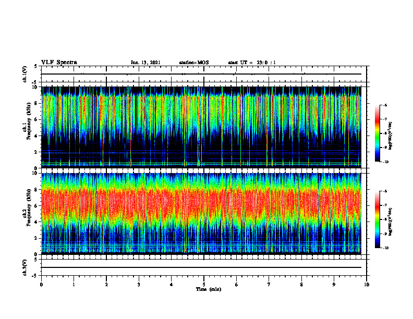
Task: Select the ch.1 colorbar "log(PSD)(V²/Hz)" label
Action: pyautogui.click(x=391, y=136)
